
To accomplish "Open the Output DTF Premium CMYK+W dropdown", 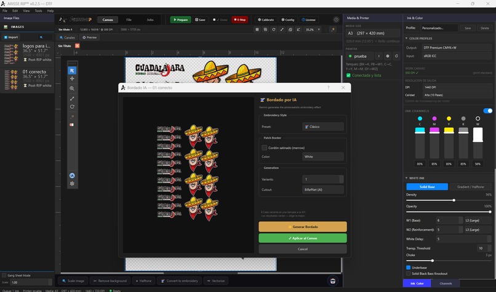I will pos(457,48).
